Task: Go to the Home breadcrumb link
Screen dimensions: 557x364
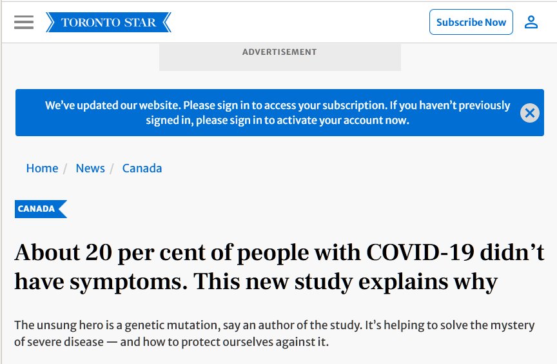Action: click(x=42, y=168)
